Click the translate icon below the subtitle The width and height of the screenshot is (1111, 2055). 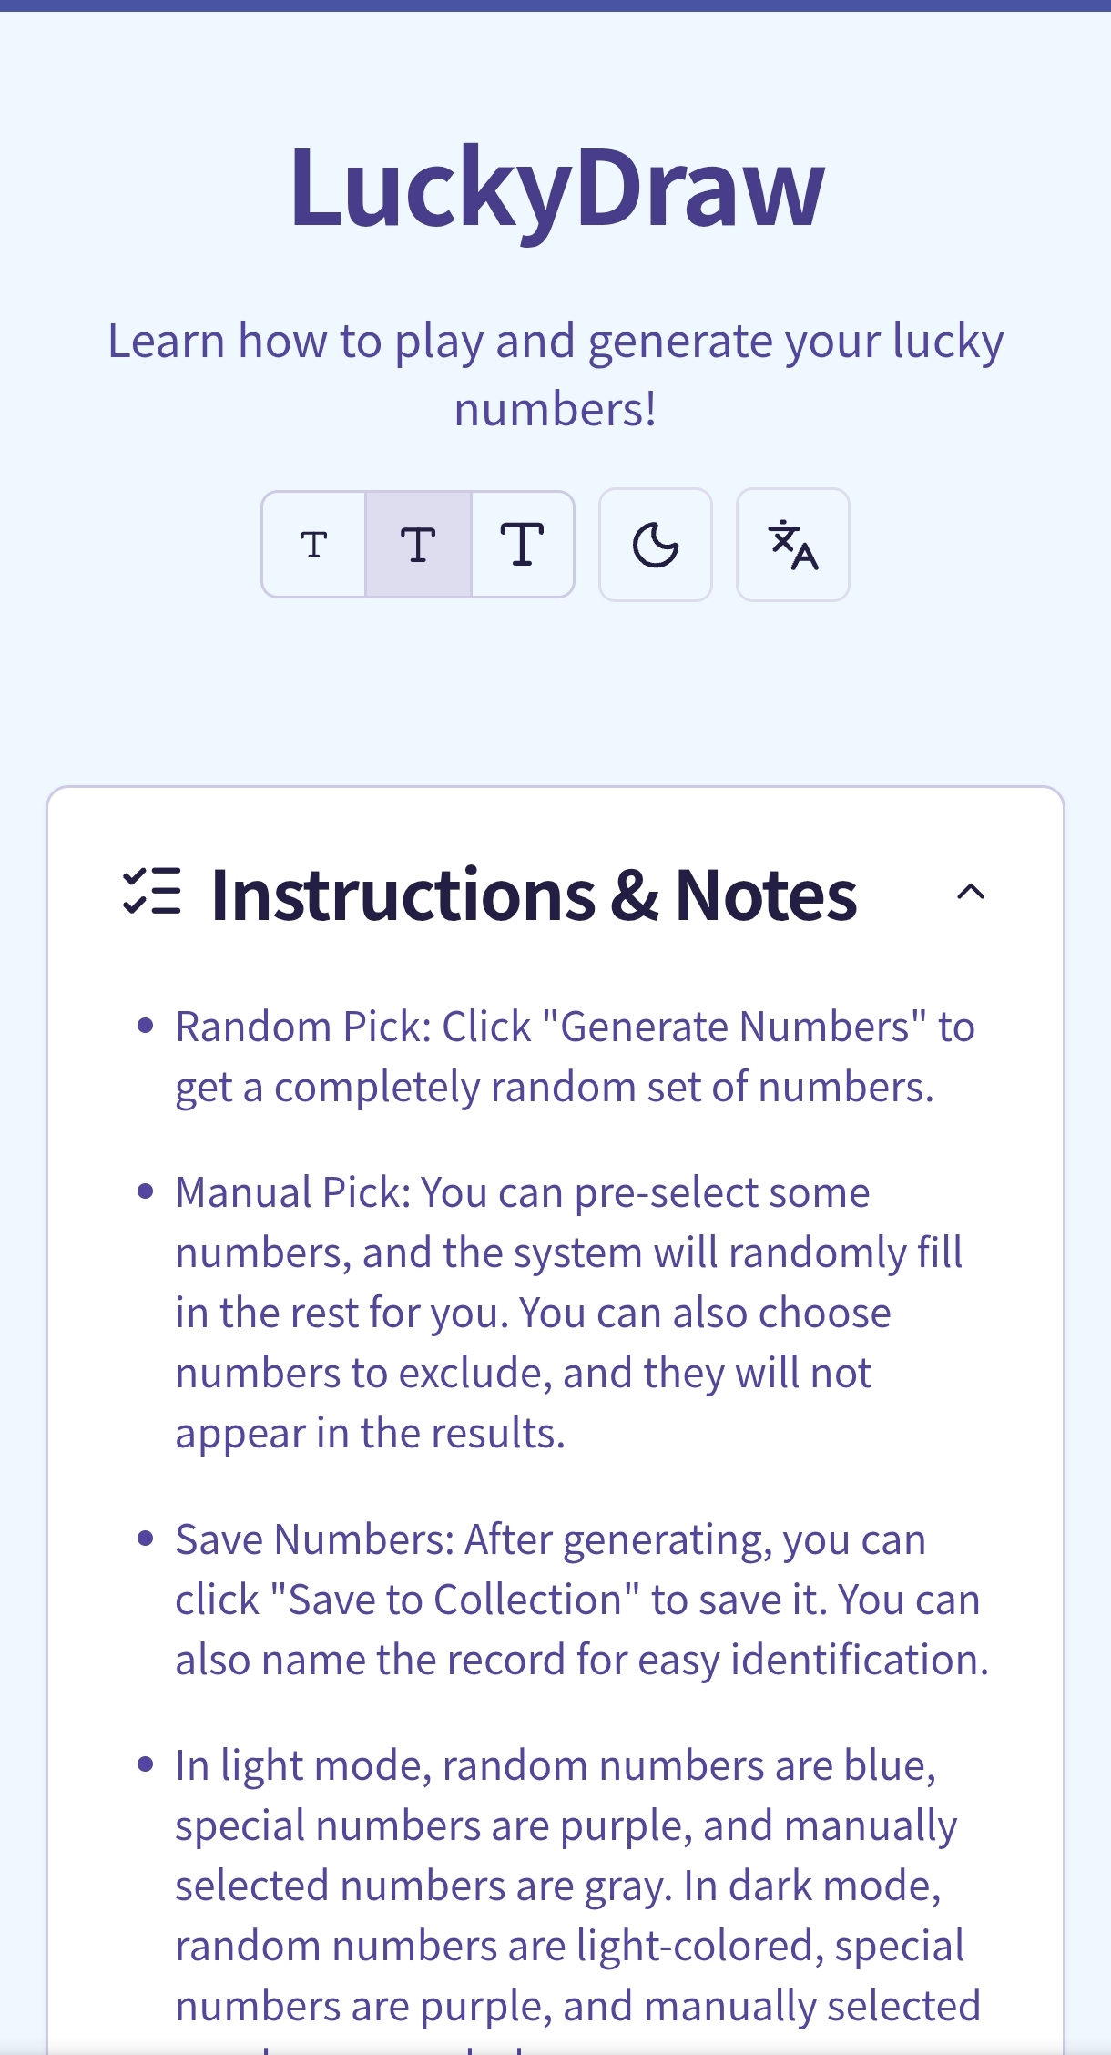tap(791, 545)
